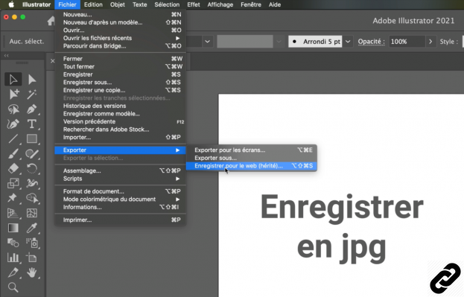The height and width of the screenshot is (297, 464).
Task: Select the Artboard tool
Action: point(31,258)
